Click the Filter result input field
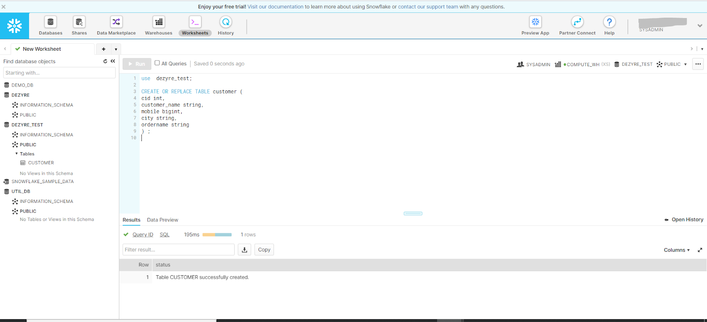 point(179,250)
